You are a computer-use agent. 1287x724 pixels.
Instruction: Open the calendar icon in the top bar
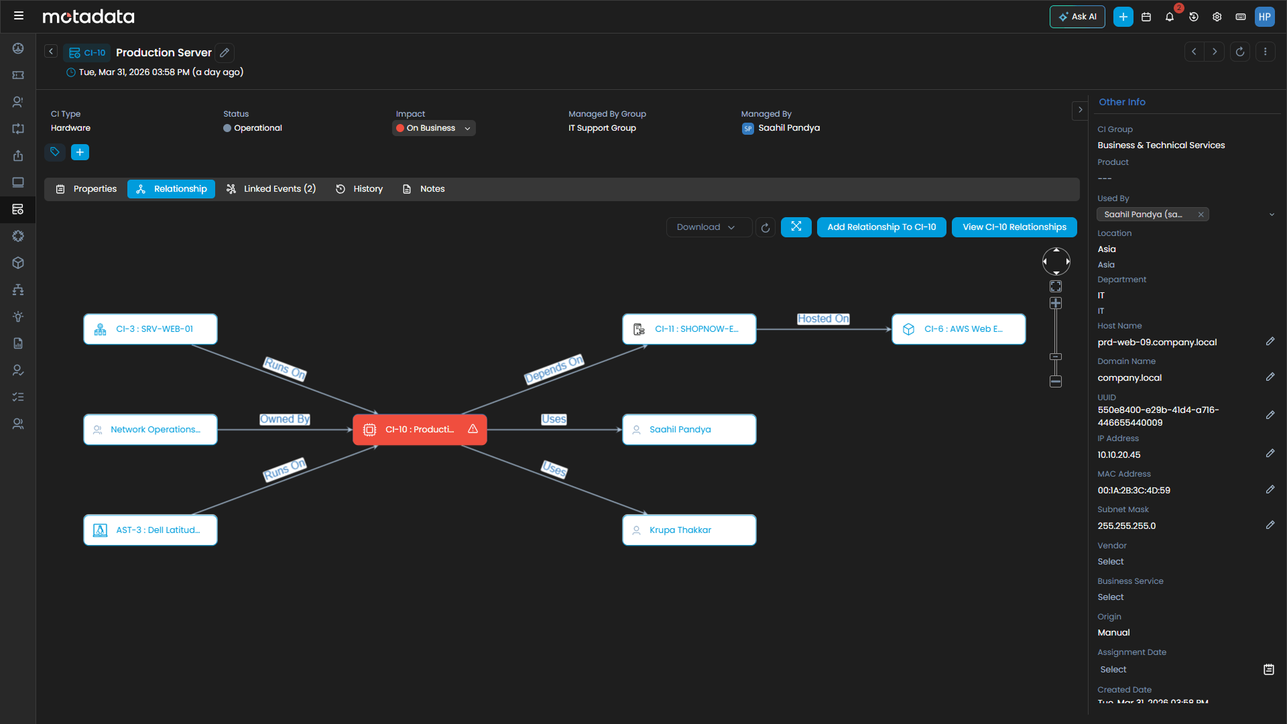(x=1146, y=17)
